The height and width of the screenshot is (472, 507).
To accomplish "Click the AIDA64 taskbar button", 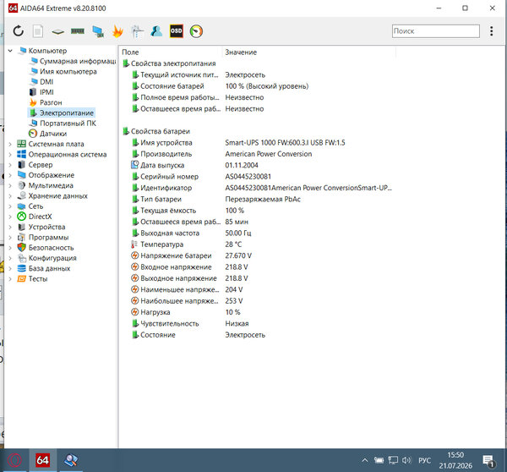I will pos(43,460).
